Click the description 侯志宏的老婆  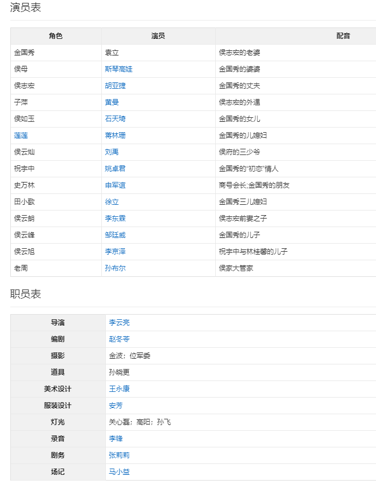[x=239, y=53]
